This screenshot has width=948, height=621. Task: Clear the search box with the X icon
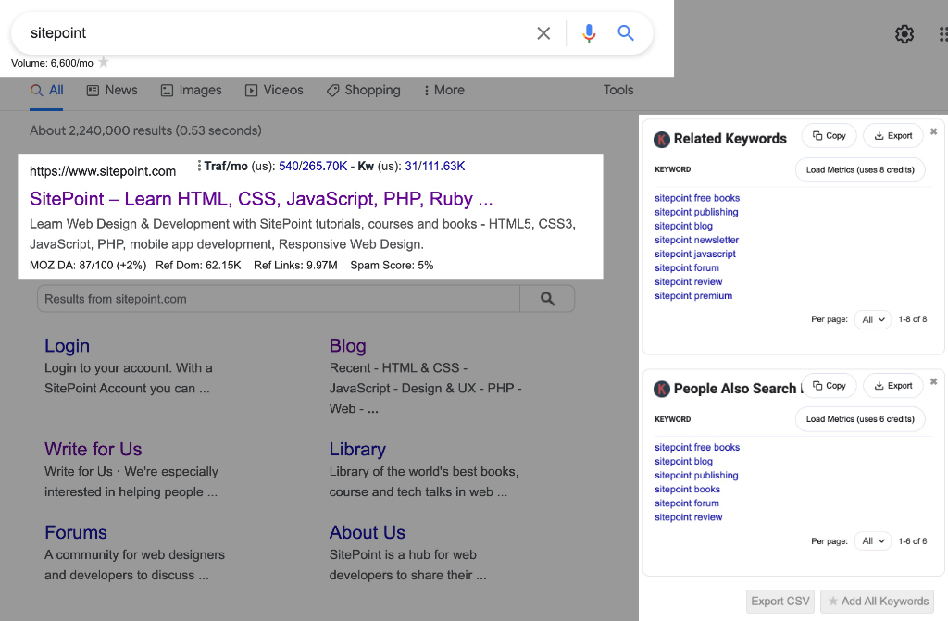coord(543,33)
